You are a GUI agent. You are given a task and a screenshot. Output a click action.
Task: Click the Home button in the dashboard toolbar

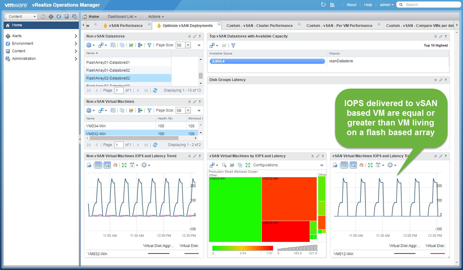pyautogui.click(x=91, y=17)
